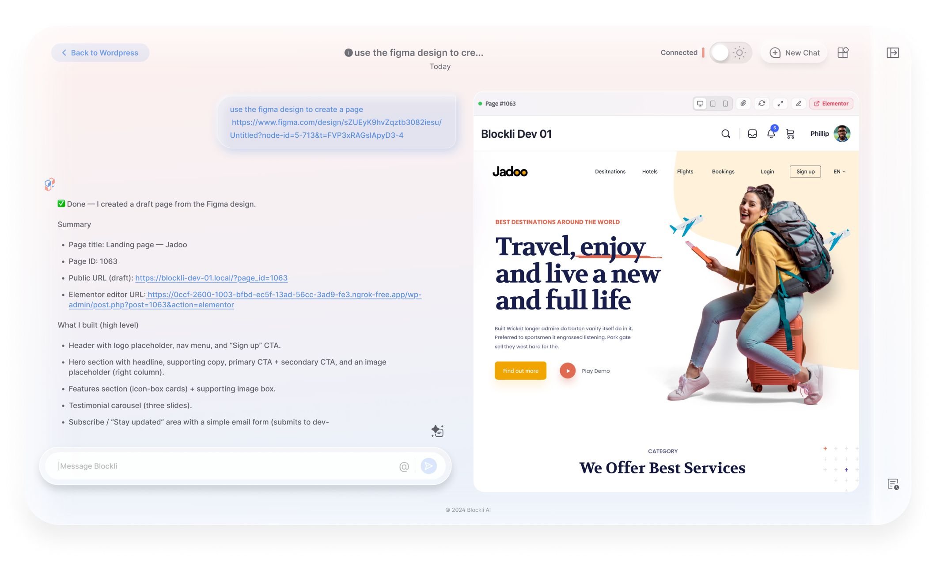Click the chat title "use the figma design to cre..."
The height and width of the screenshot is (563, 936).
click(419, 53)
